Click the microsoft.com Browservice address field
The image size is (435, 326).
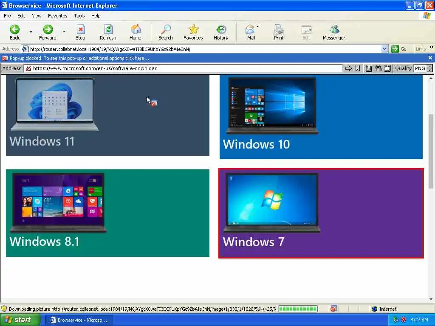click(x=184, y=68)
